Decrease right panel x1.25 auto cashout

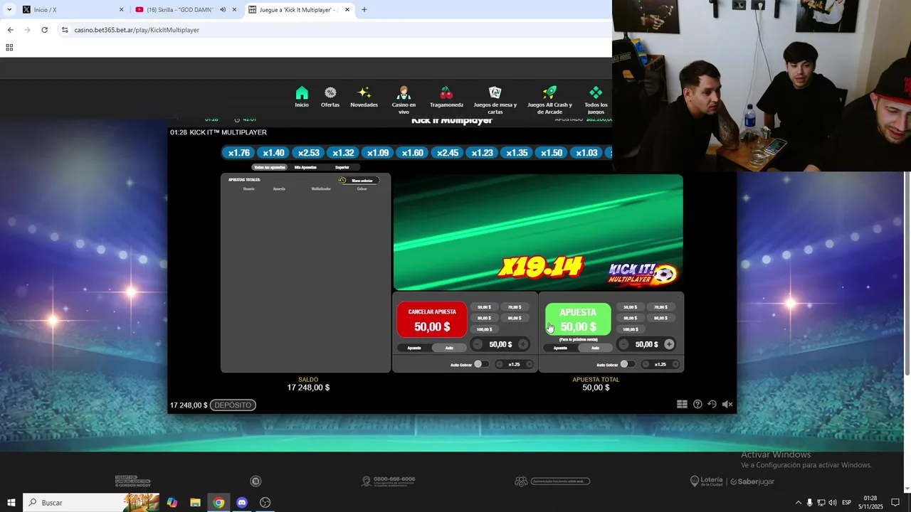[x=646, y=364]
